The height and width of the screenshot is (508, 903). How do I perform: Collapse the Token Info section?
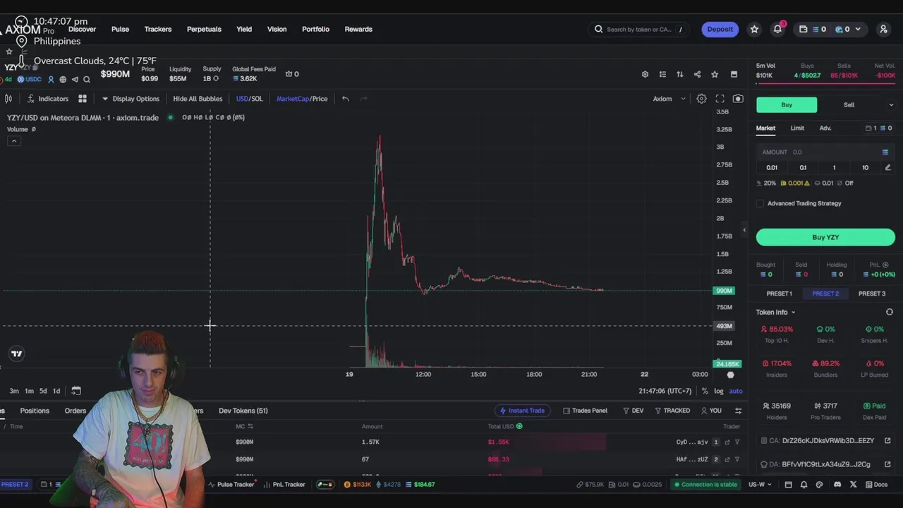(x=775, y=312)
